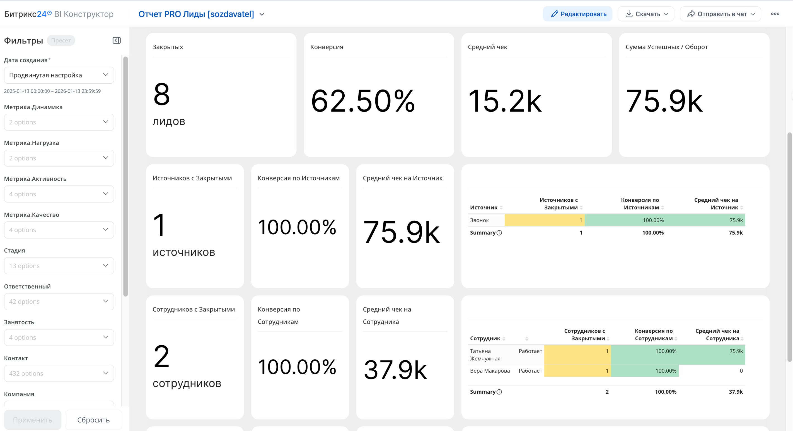Click the filter panel vertical scrollbar
Viewport: 793px width, 431px height.
pos(125,175)
